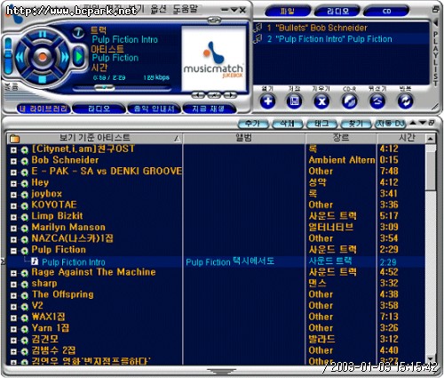
Task: Detach the library window using its icon
Action: [x=432, y=123]
